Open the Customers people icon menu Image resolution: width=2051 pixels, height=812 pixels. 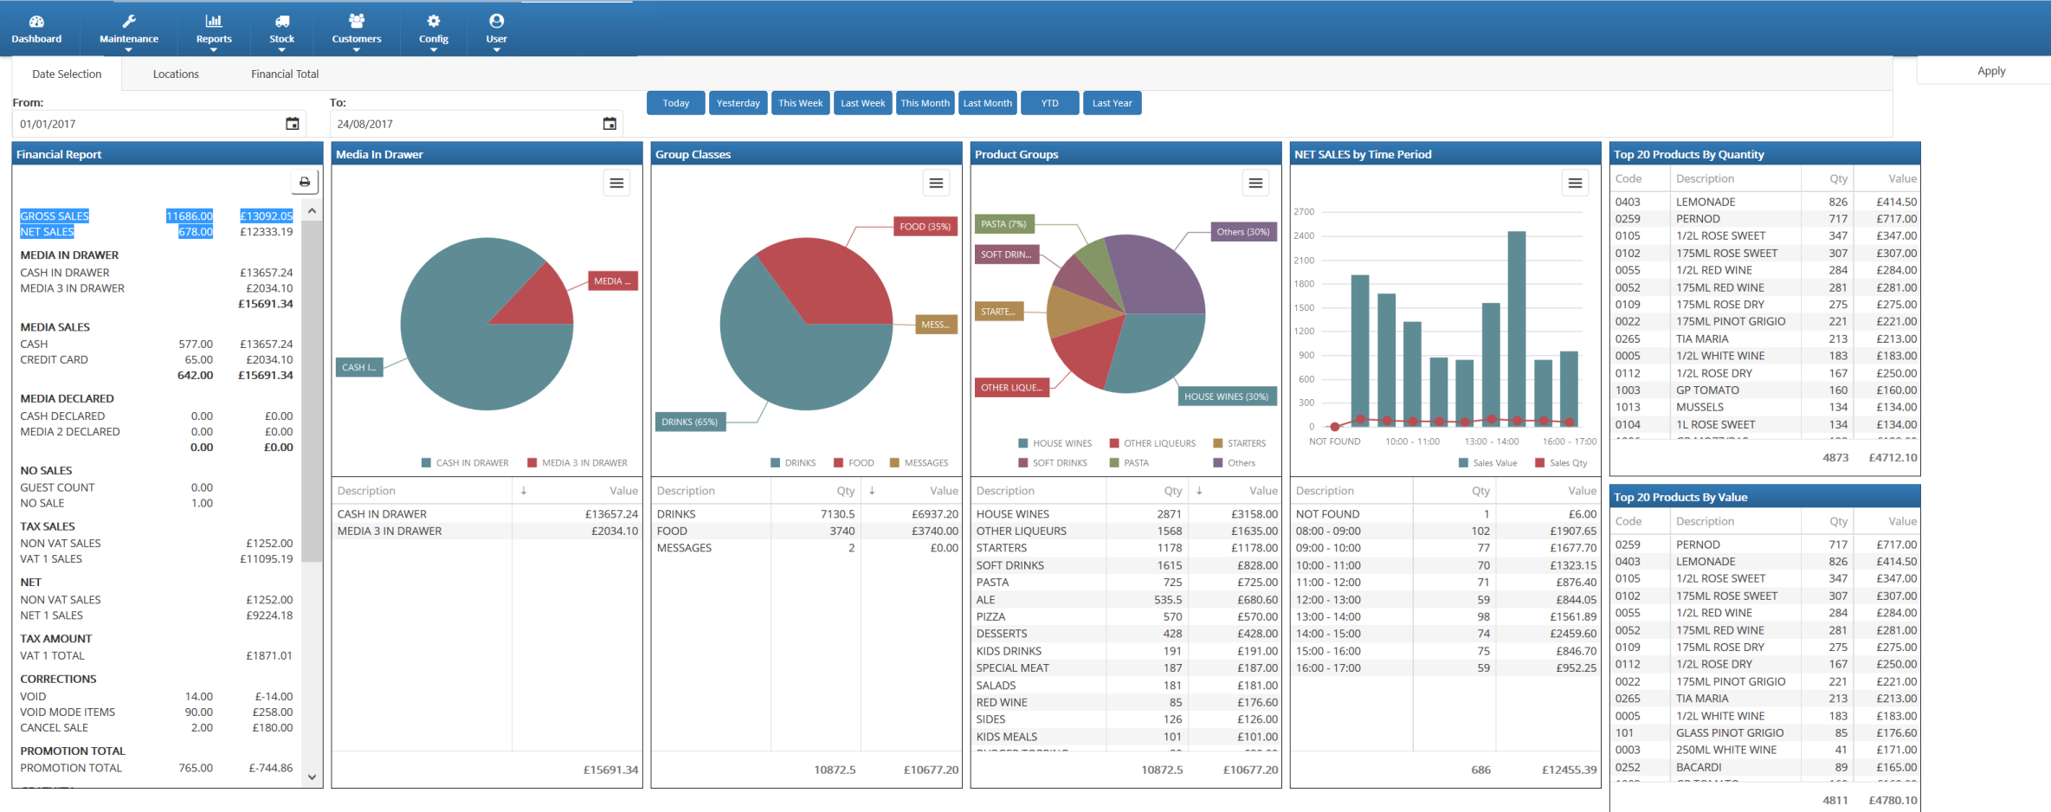(x=357, y=29)
